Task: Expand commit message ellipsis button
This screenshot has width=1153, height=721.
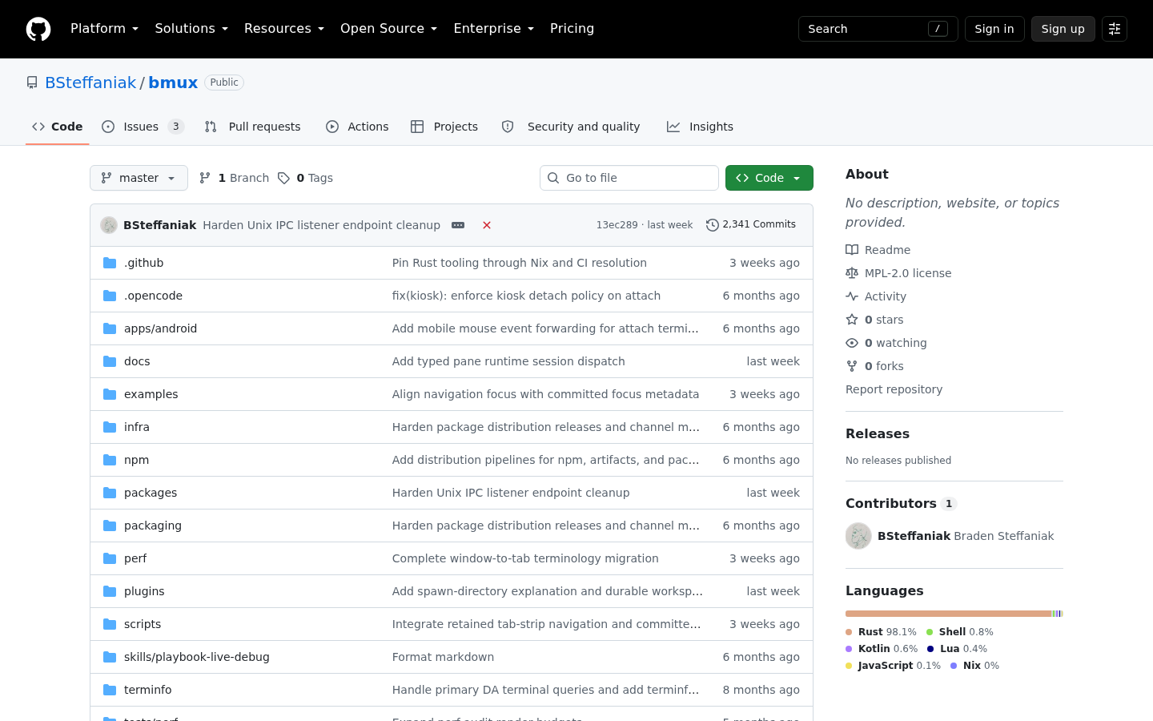Action: coord(458,225)
